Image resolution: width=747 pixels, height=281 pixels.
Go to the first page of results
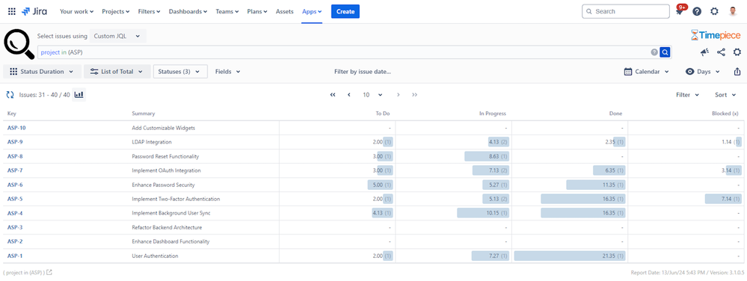[333, 95]
